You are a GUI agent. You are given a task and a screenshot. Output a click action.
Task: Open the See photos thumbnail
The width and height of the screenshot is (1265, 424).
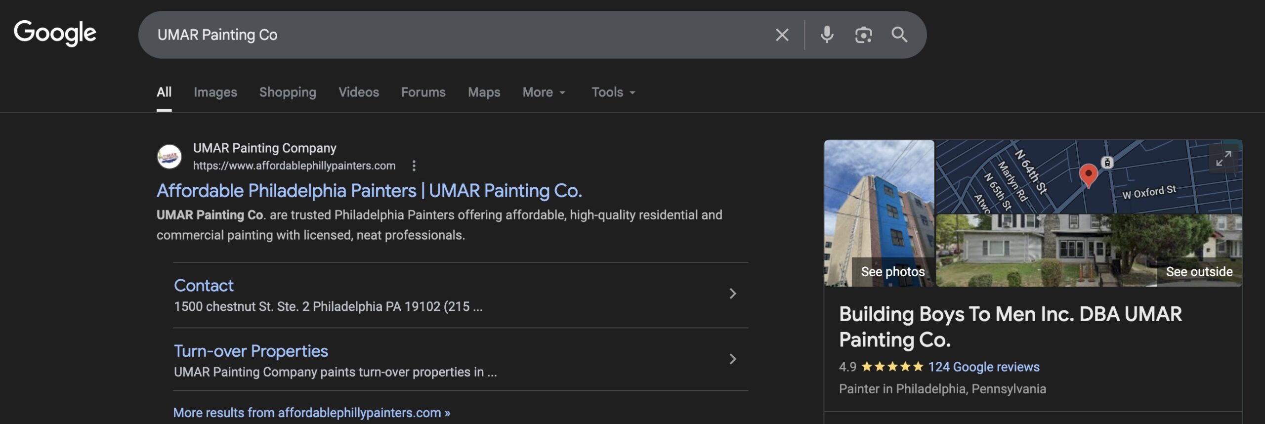click(x=879, y=213)
